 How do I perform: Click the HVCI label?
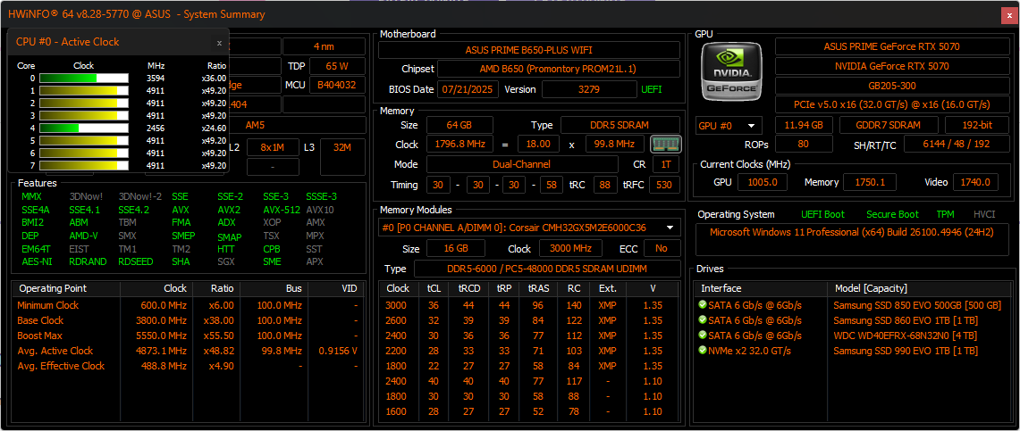pyautogui.click(x=984, y=214)
